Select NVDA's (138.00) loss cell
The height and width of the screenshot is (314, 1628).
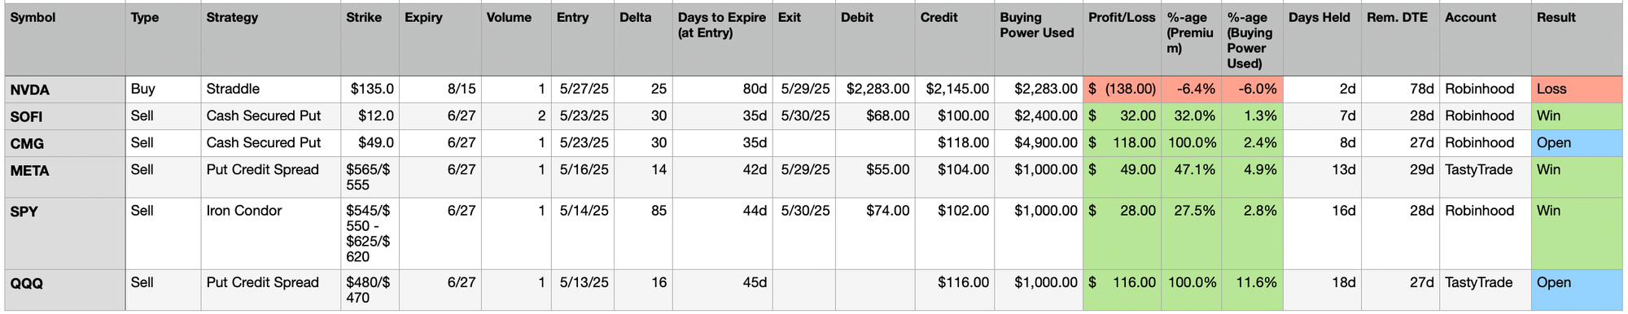pos(1123,89)
